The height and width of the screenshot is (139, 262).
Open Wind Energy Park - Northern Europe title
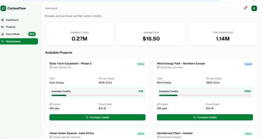[181, 63]
